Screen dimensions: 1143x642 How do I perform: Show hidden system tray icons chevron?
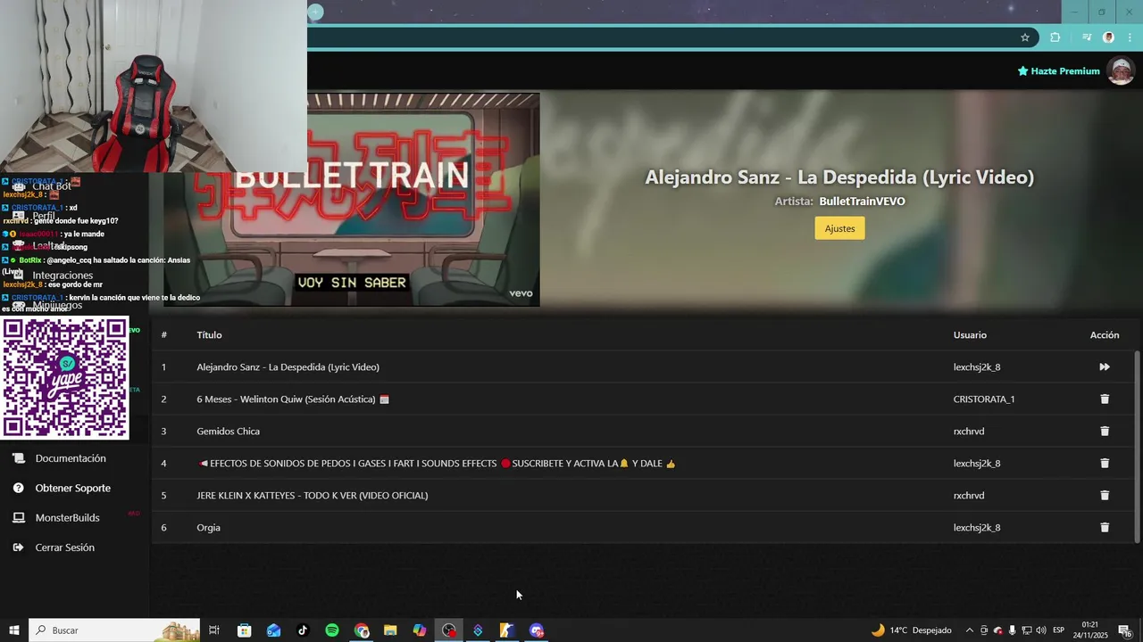970,630
